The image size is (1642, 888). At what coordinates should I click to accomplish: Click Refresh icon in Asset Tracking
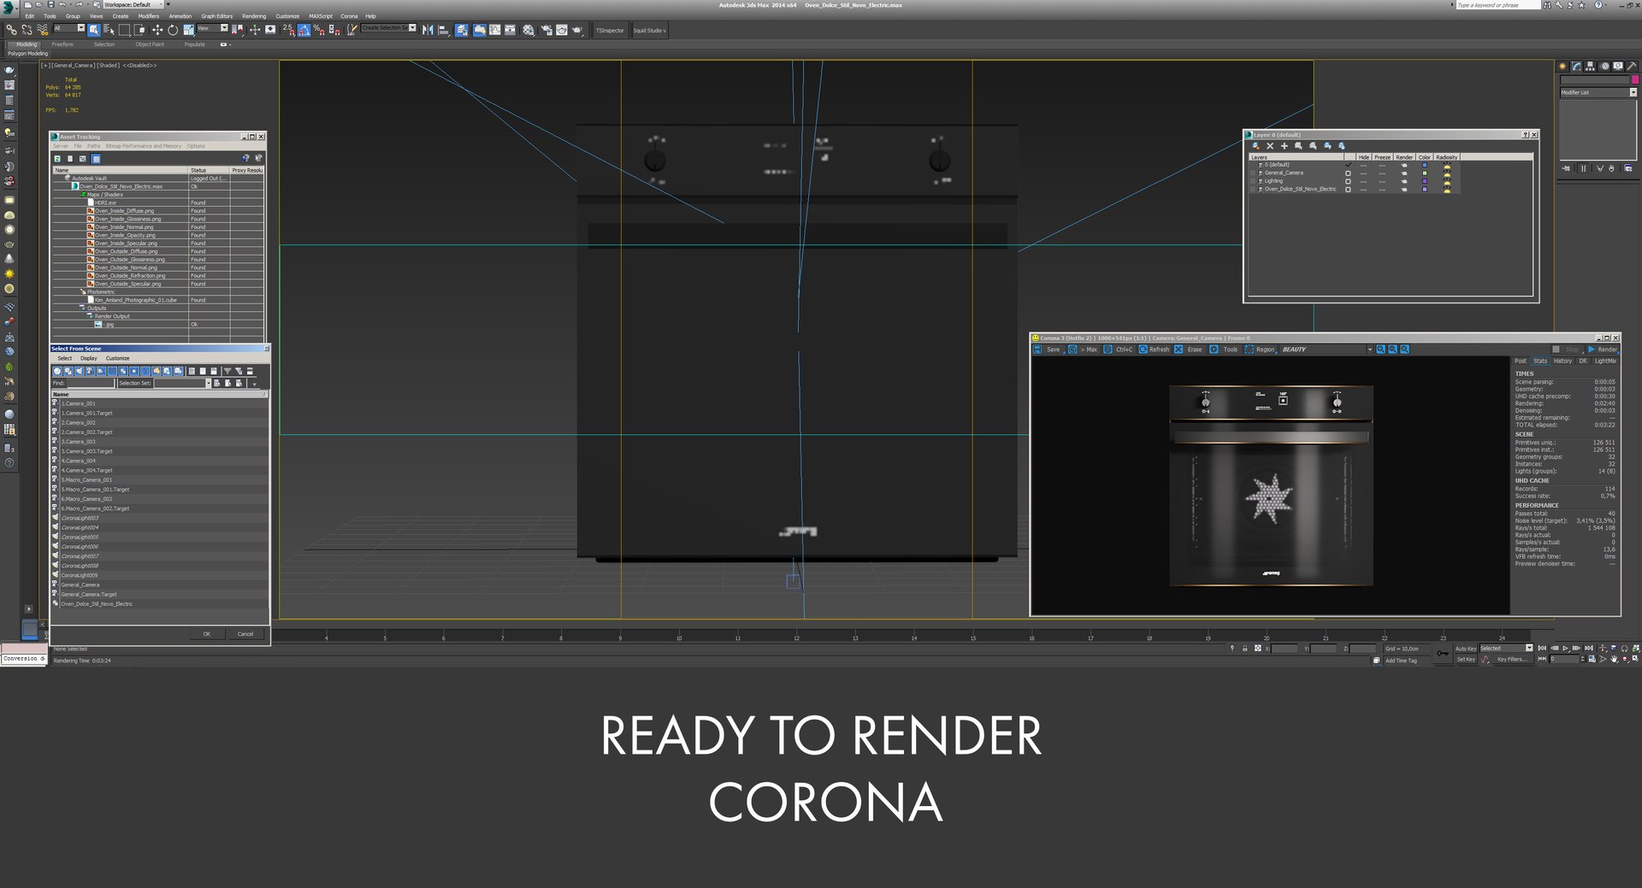click(x=57, y=158)
